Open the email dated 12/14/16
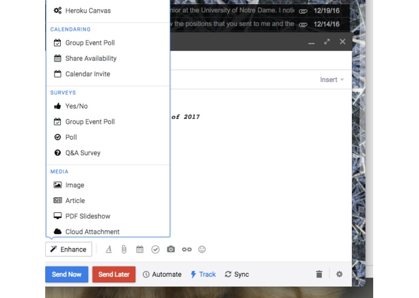Screen dimensions: 419x298 click(260, 24)
